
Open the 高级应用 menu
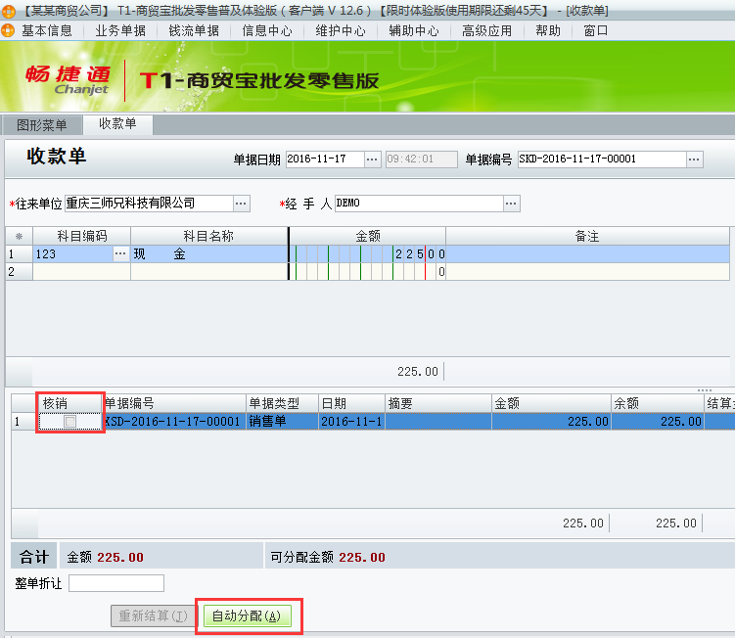pos(487,31)
